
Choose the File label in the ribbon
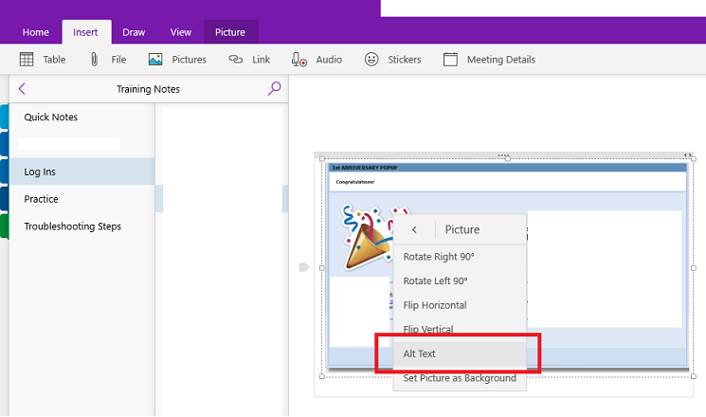click(118, 60)
